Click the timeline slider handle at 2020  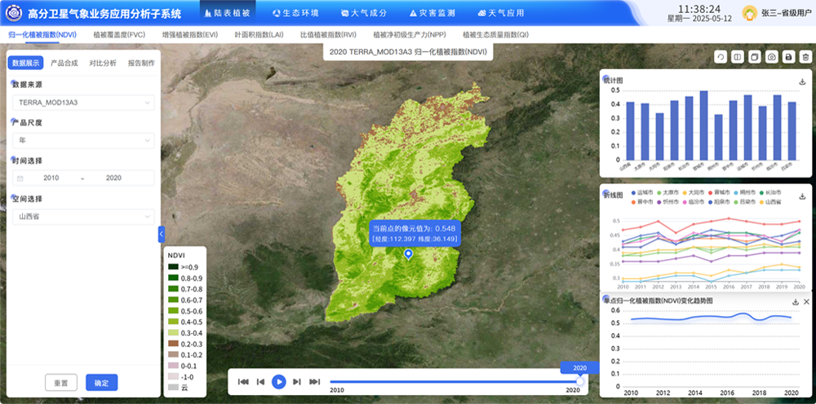(x=580, y=381)
